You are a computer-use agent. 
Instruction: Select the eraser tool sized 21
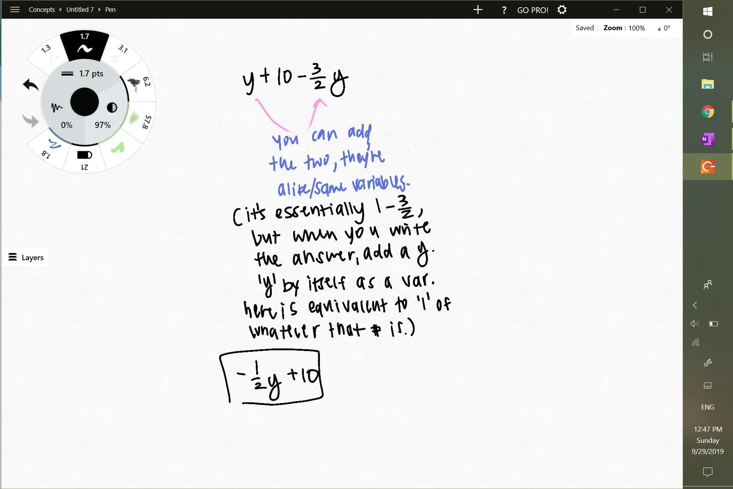pyautogui.click(x=85, y=159)
